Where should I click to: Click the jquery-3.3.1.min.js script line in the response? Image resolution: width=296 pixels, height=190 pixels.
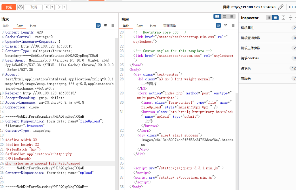(178, 168)
